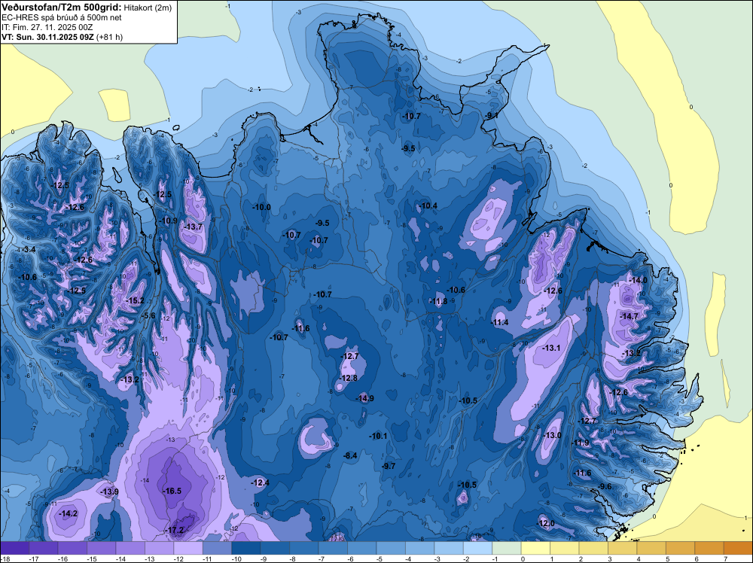
Task: Pick the legend swatch labeled -12
Action: [x=188, y=548]
